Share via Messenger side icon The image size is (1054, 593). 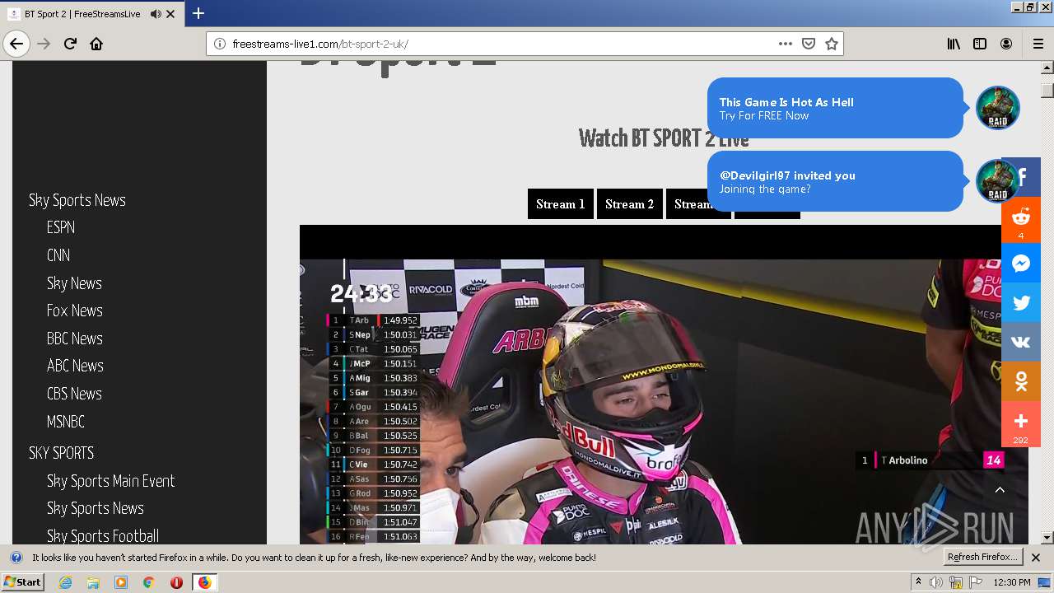[x=1021, y=264]
